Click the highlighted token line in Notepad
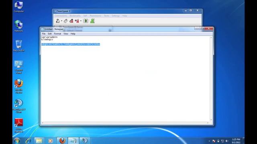The height and width of the screenshot is (144, 257). click(x=71, y=44)
